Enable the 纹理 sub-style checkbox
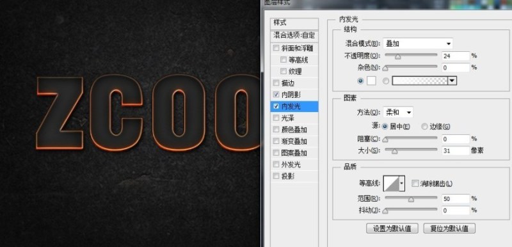The height and width of the screenshot is (247, 512). tap(284, 71)
